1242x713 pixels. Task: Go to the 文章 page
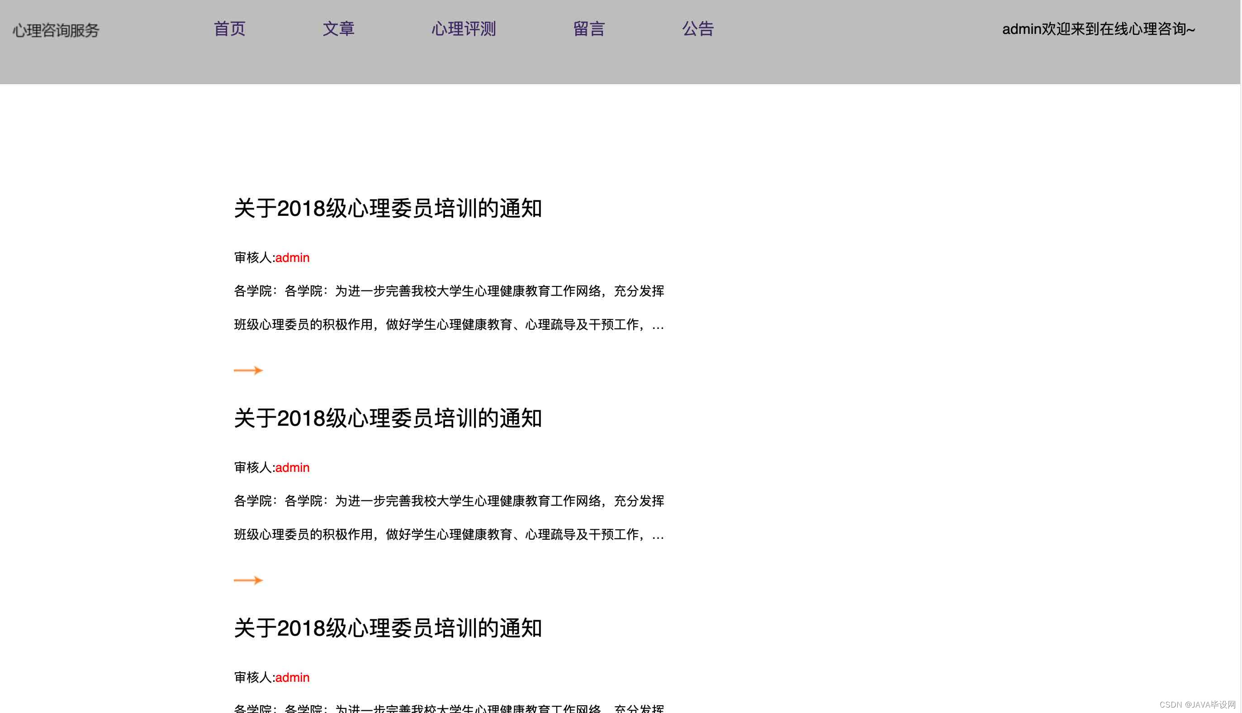(338, 29)
